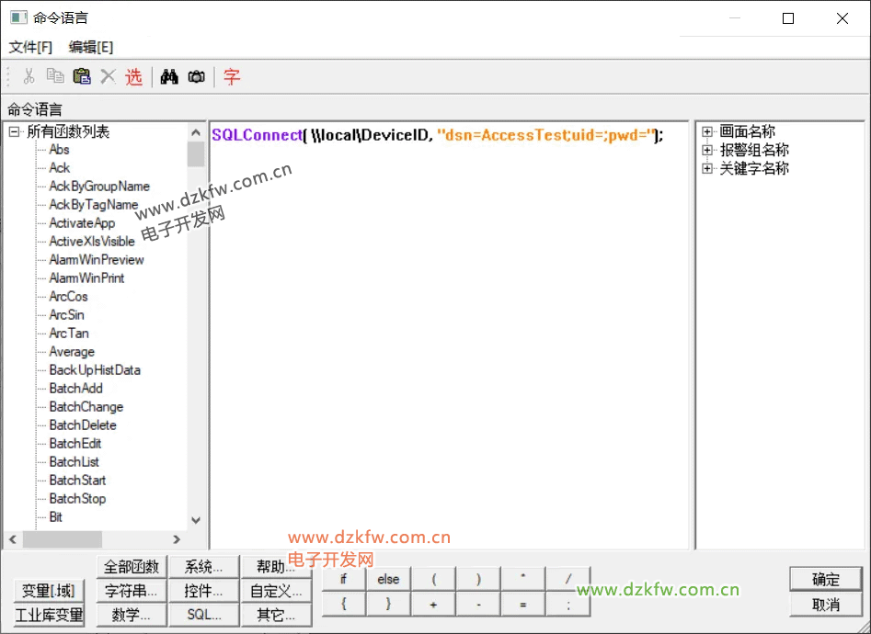871x634 pixels.
Task: Click the Cut scissors toolbar icon
Action: [29, 77]
